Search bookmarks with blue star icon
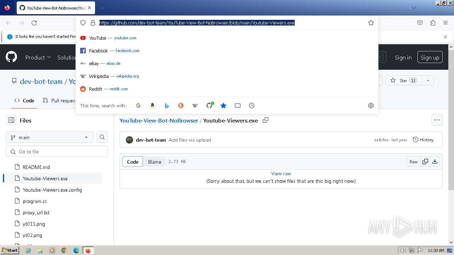The image size is (454, 255). tap(223, 106)
